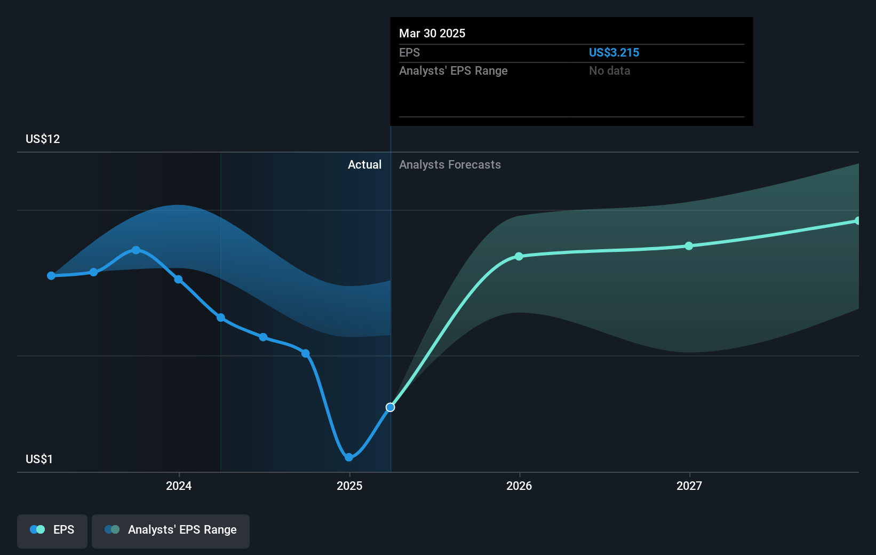Select the highlighted Mar 30 2025 data point
The width and height of the screenshot is (876, 555).
point(391,407)
